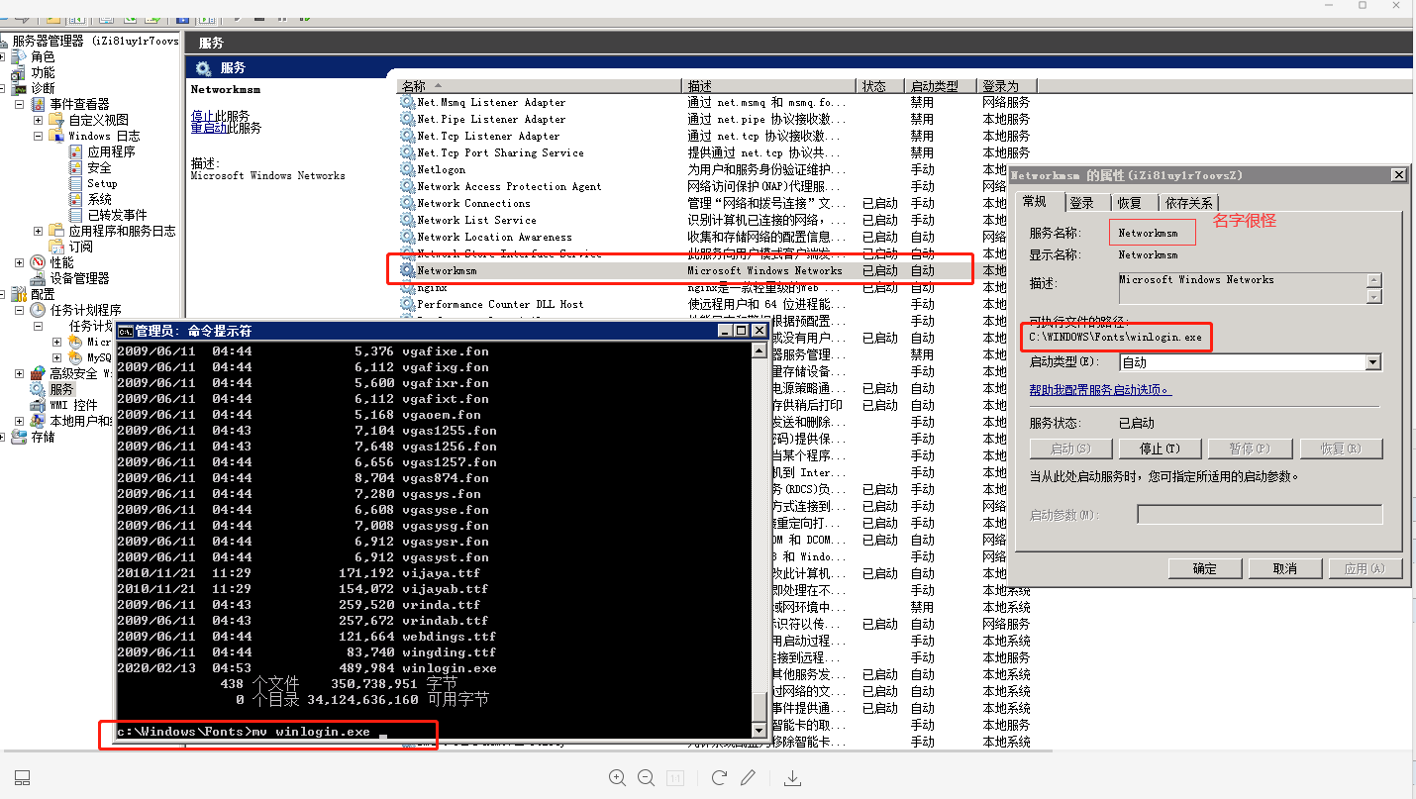Click the 存储 storage icon
The image size is (1416, 799).
click(x=19, y=437)
